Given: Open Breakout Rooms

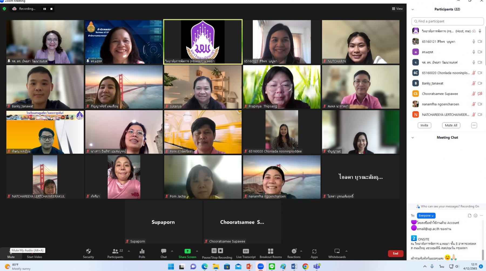Looking at the screenshot, I should [x=271, y=251].
